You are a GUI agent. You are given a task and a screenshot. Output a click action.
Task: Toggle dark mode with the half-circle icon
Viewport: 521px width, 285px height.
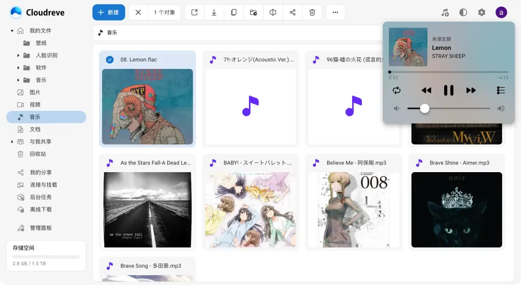point(463,13)
